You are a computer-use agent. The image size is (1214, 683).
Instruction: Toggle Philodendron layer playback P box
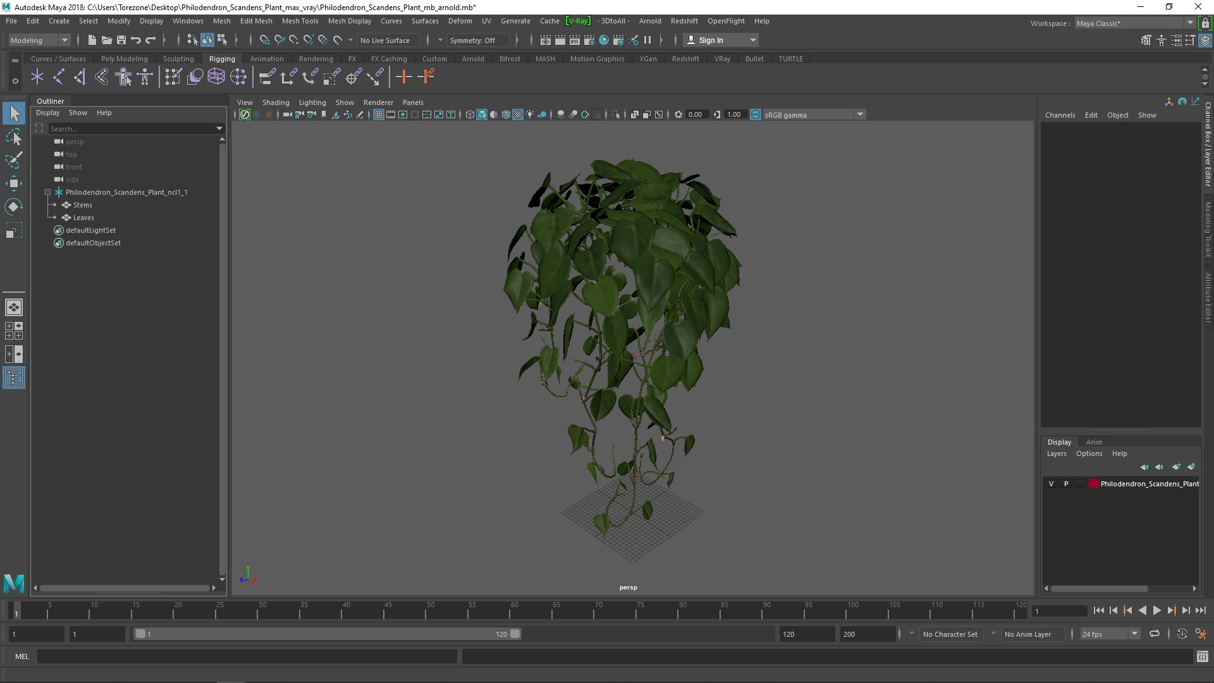(x=1066, y=483)
